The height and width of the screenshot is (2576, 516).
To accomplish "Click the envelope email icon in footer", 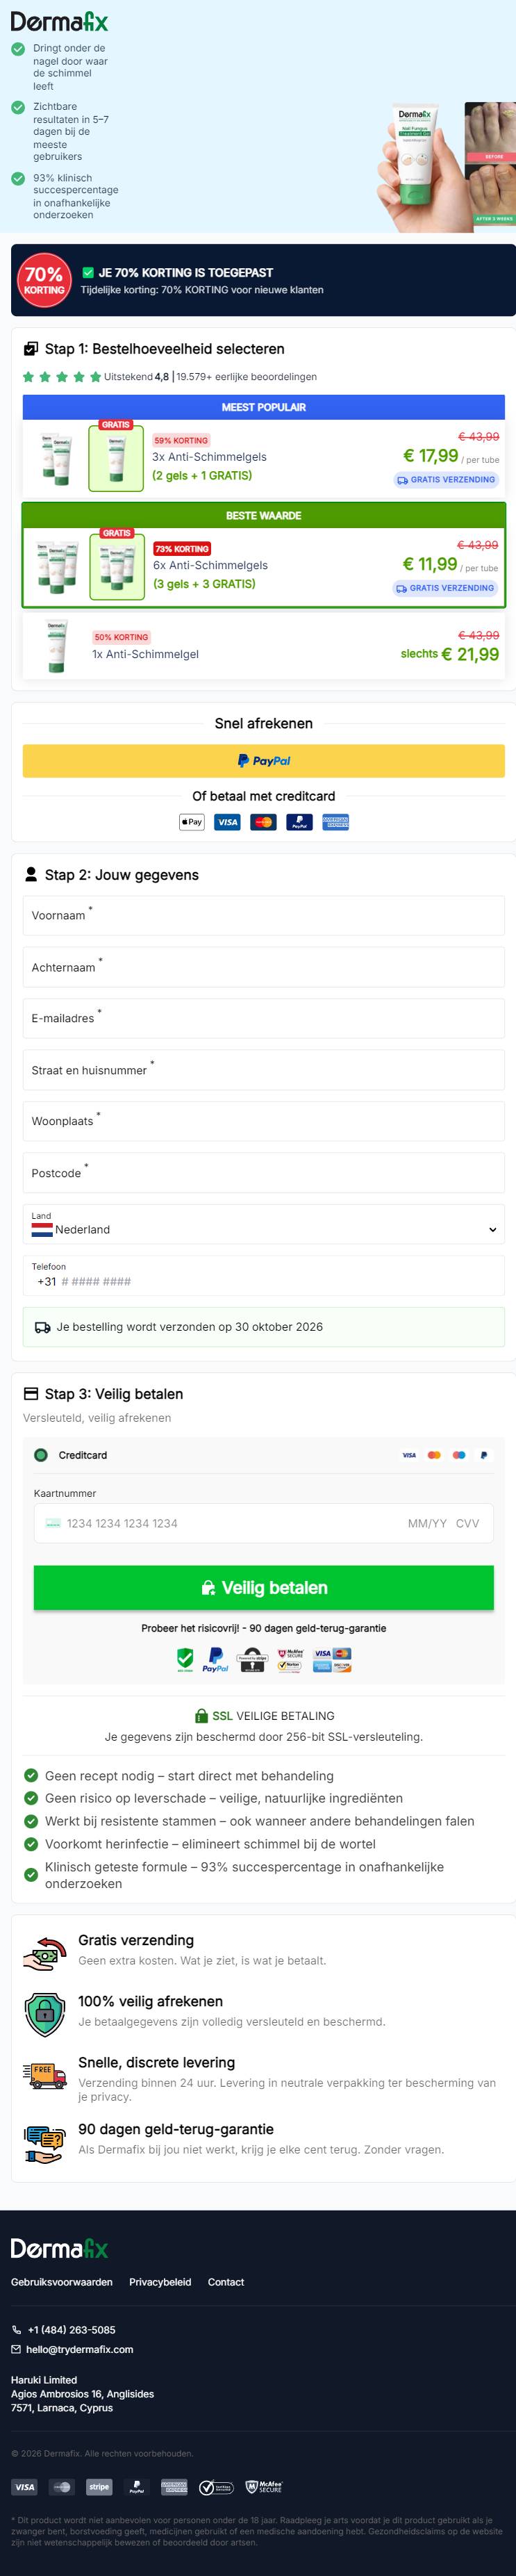I will (16, 2349).
